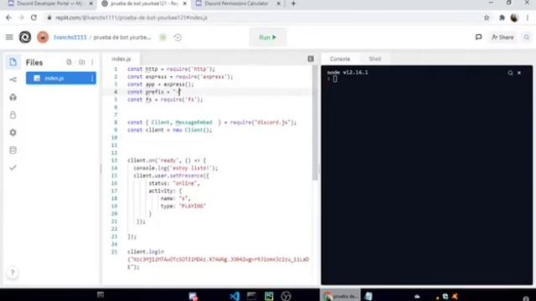Click the client.login line of code

coord(146,252)
